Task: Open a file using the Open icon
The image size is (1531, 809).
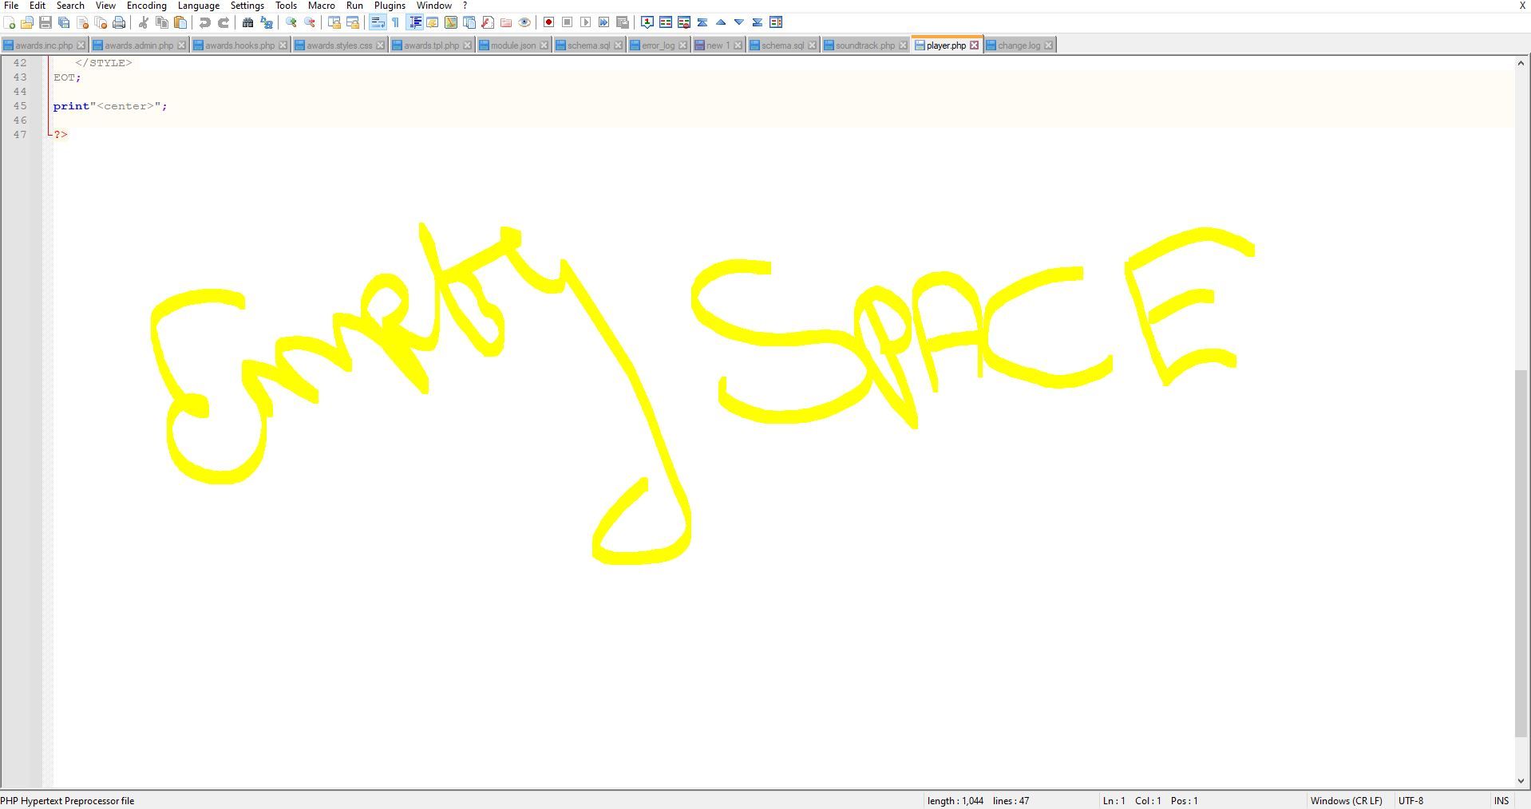Action: (27, 22)
